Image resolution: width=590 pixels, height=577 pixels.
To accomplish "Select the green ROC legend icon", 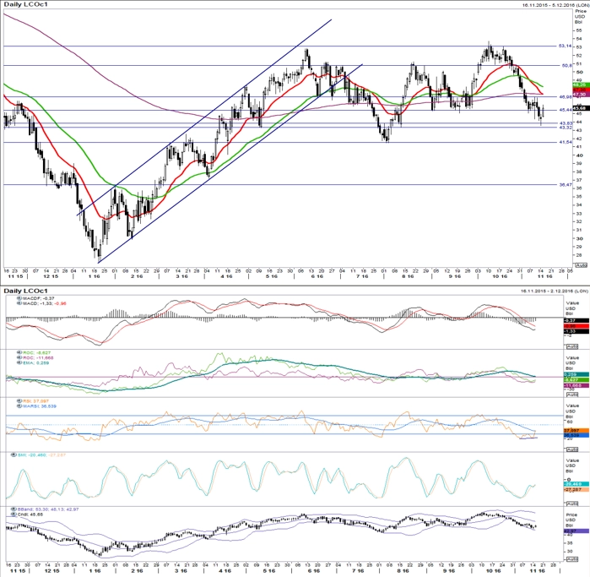I will [x=19, y=352].
